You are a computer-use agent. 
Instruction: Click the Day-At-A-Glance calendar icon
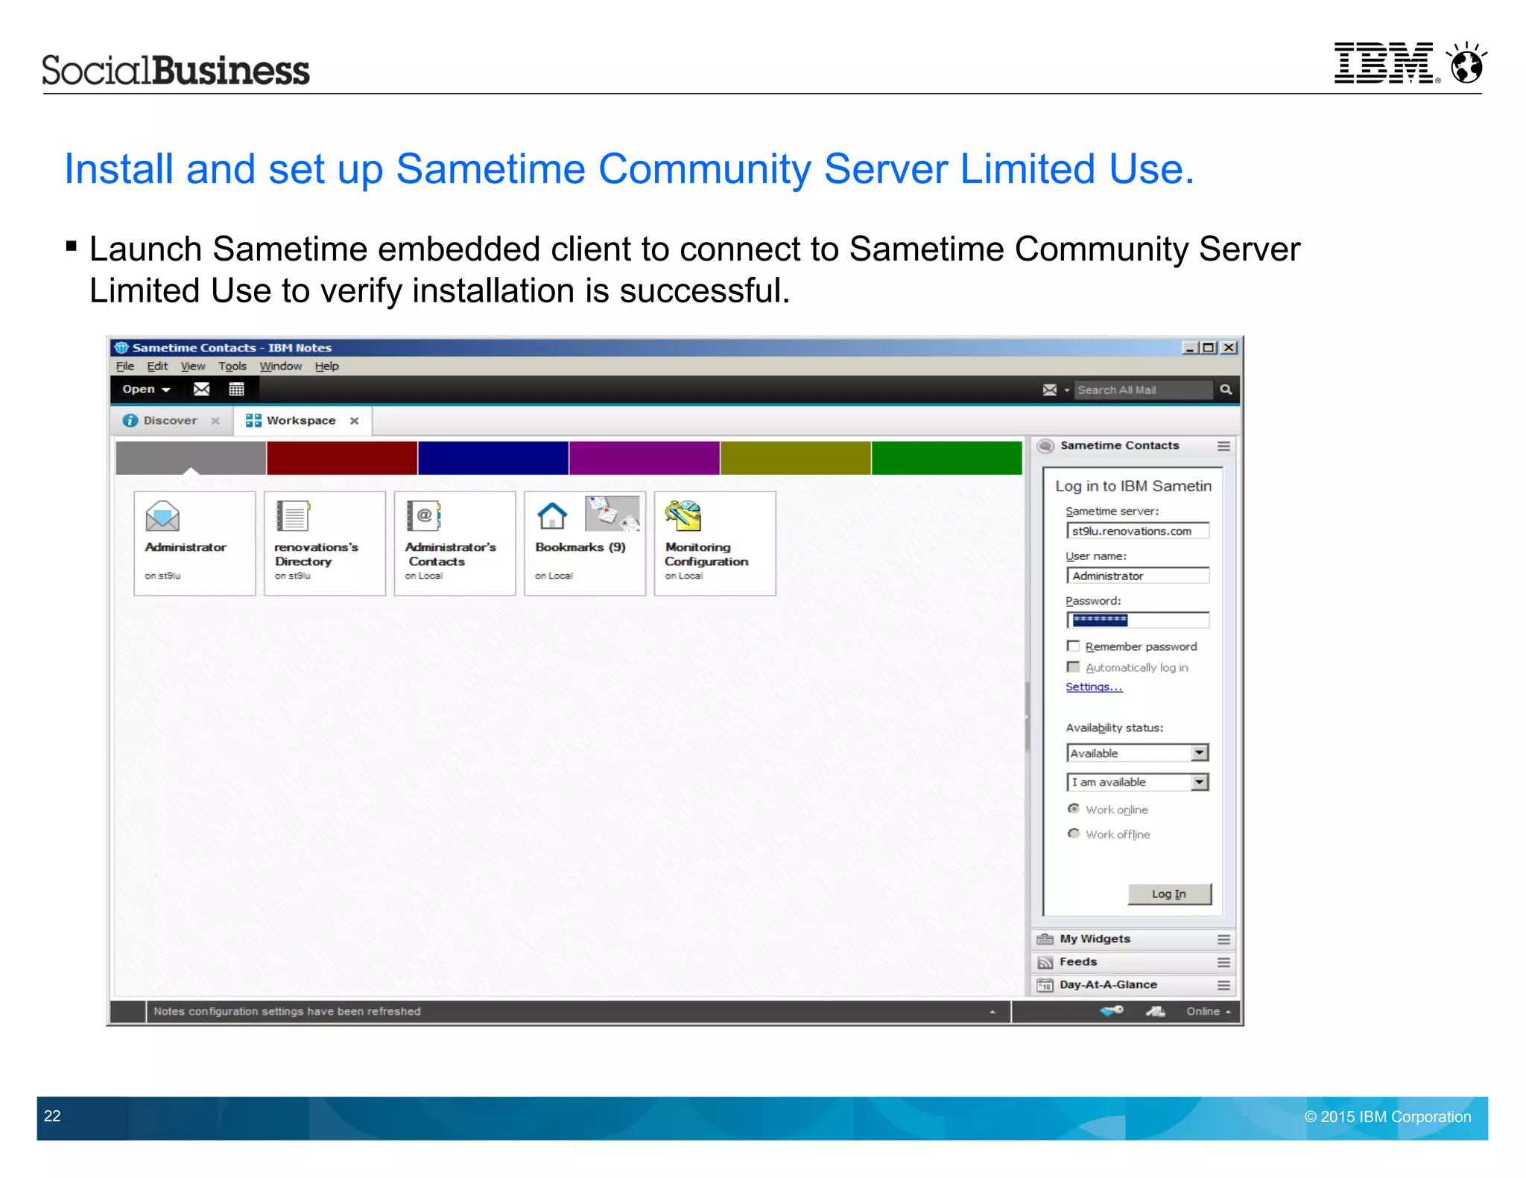(x=1045, y=985)
